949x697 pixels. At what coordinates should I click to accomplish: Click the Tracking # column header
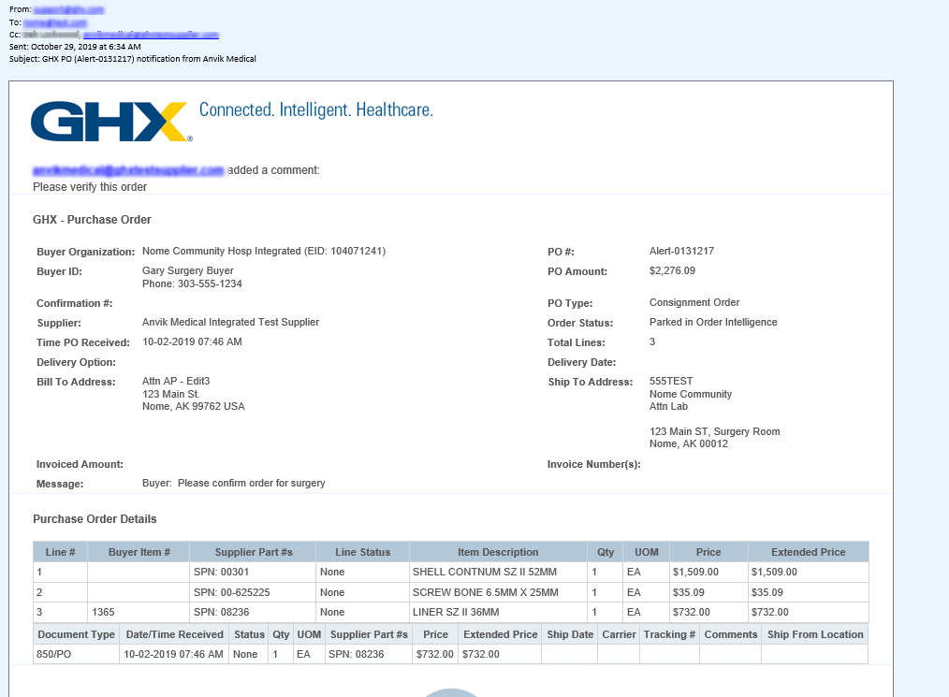(669, 634)
